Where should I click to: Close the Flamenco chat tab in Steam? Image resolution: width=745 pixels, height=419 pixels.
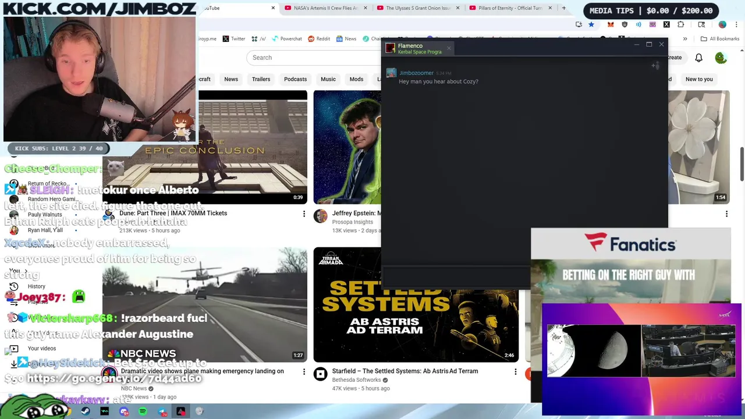pyautogui.click(x=449, y=48)
